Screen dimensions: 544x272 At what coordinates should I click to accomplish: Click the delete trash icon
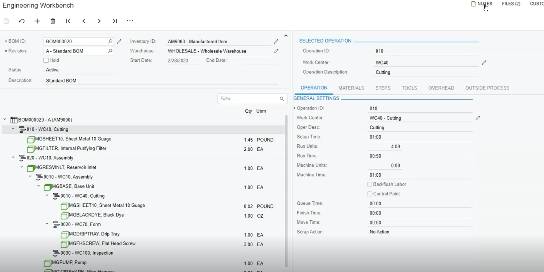[53, 21]
